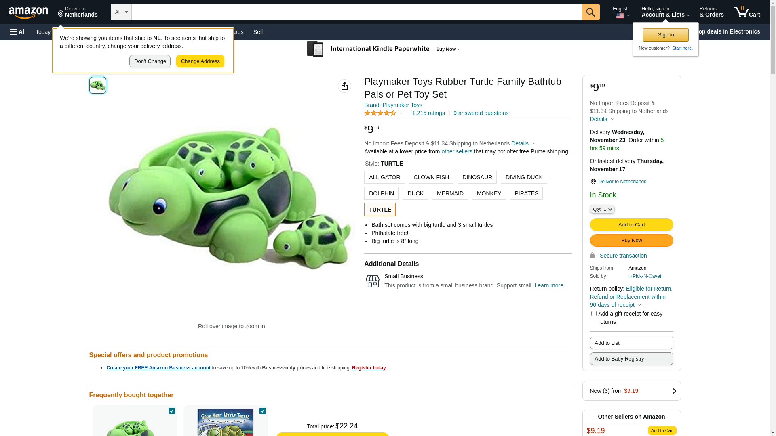Uncheck the first frequently bought item
This screenshot has height=436, width=776.
click(x=172, y=411)
